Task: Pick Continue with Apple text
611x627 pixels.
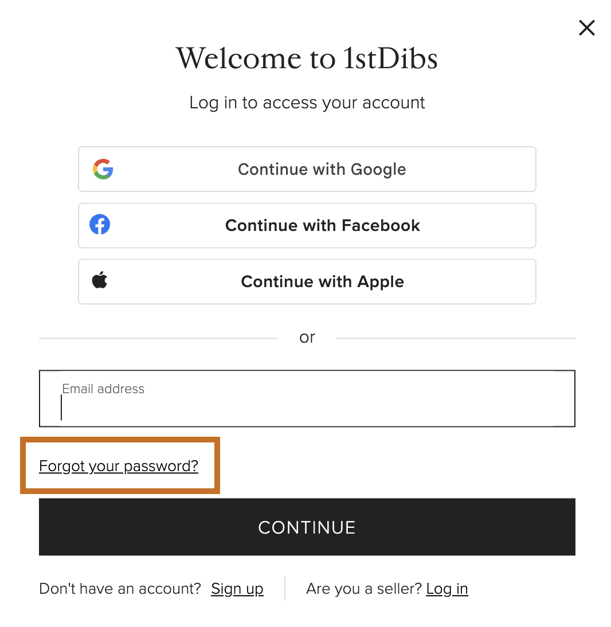Action: [x=322, y=282]
